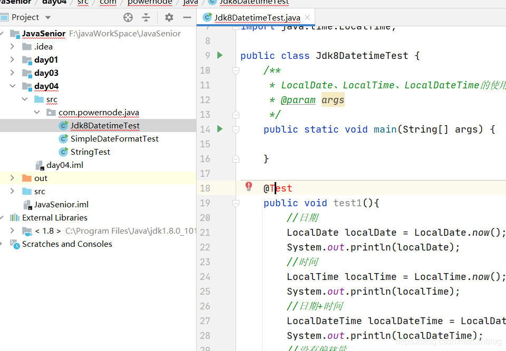
Task: Click the orange out folder icon
Action: (27, 178)
